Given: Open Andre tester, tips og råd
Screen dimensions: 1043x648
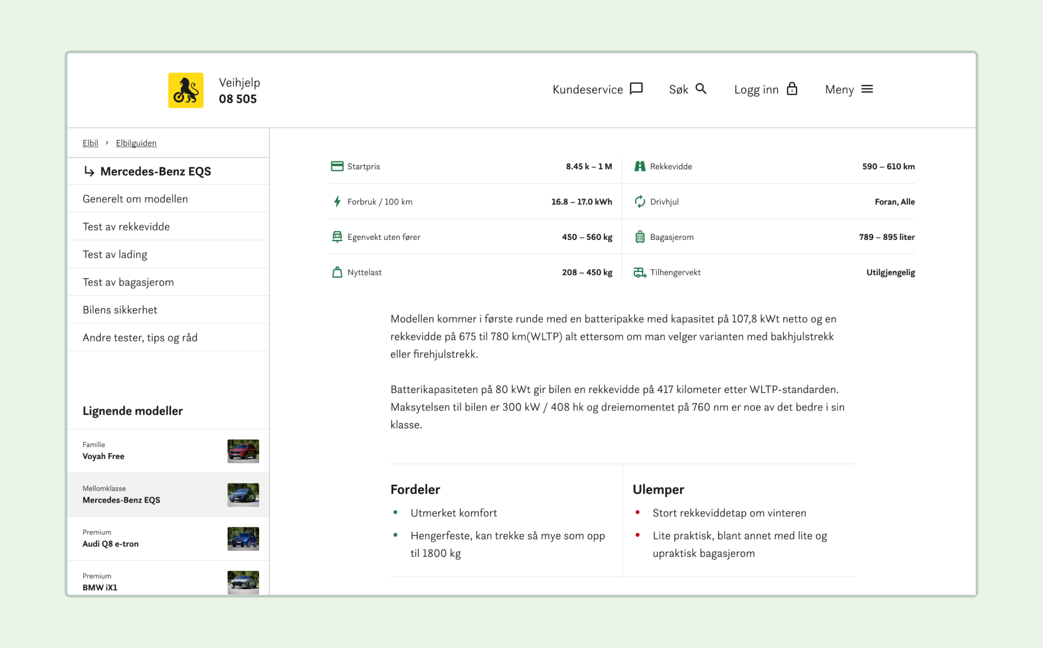Looking at the screenshot, I should [x=168, y=337].
